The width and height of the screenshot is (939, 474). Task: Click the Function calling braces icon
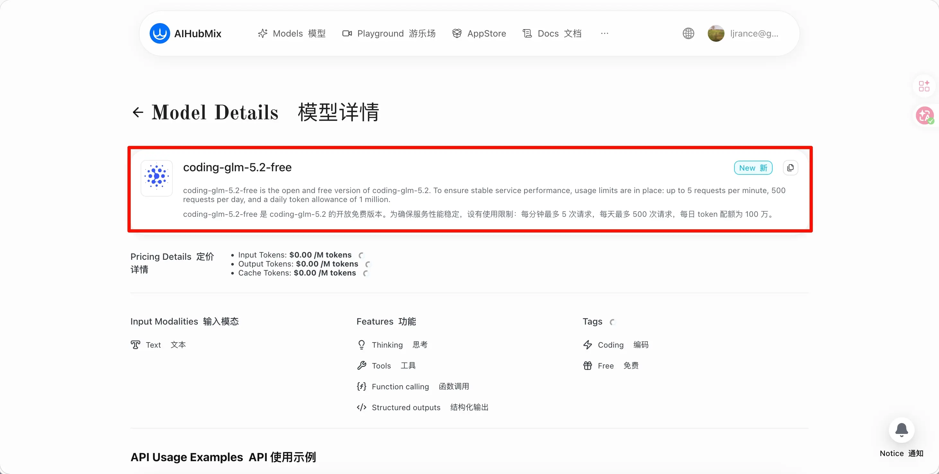pyautogui.click(x=361, y=386)
